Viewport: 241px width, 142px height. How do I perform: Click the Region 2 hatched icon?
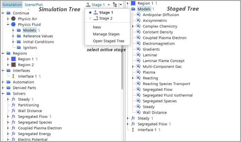tap(13, 65)
